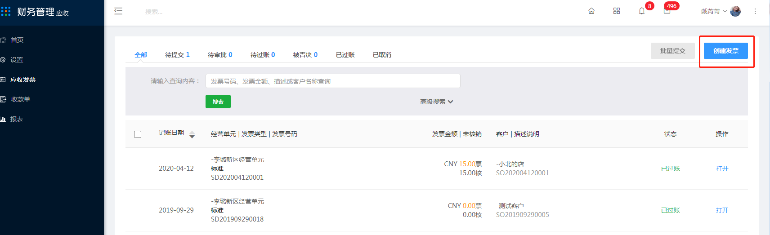The image size is (770, 235).
Task: Open 首页 in the sidebar
Action: (17, 40)
